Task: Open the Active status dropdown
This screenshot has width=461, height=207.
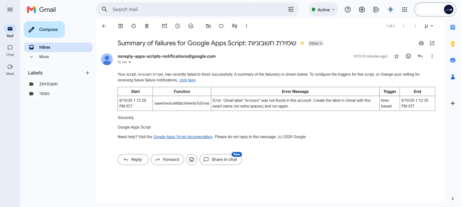Action: pyautogui.click(x=323, y=10)
